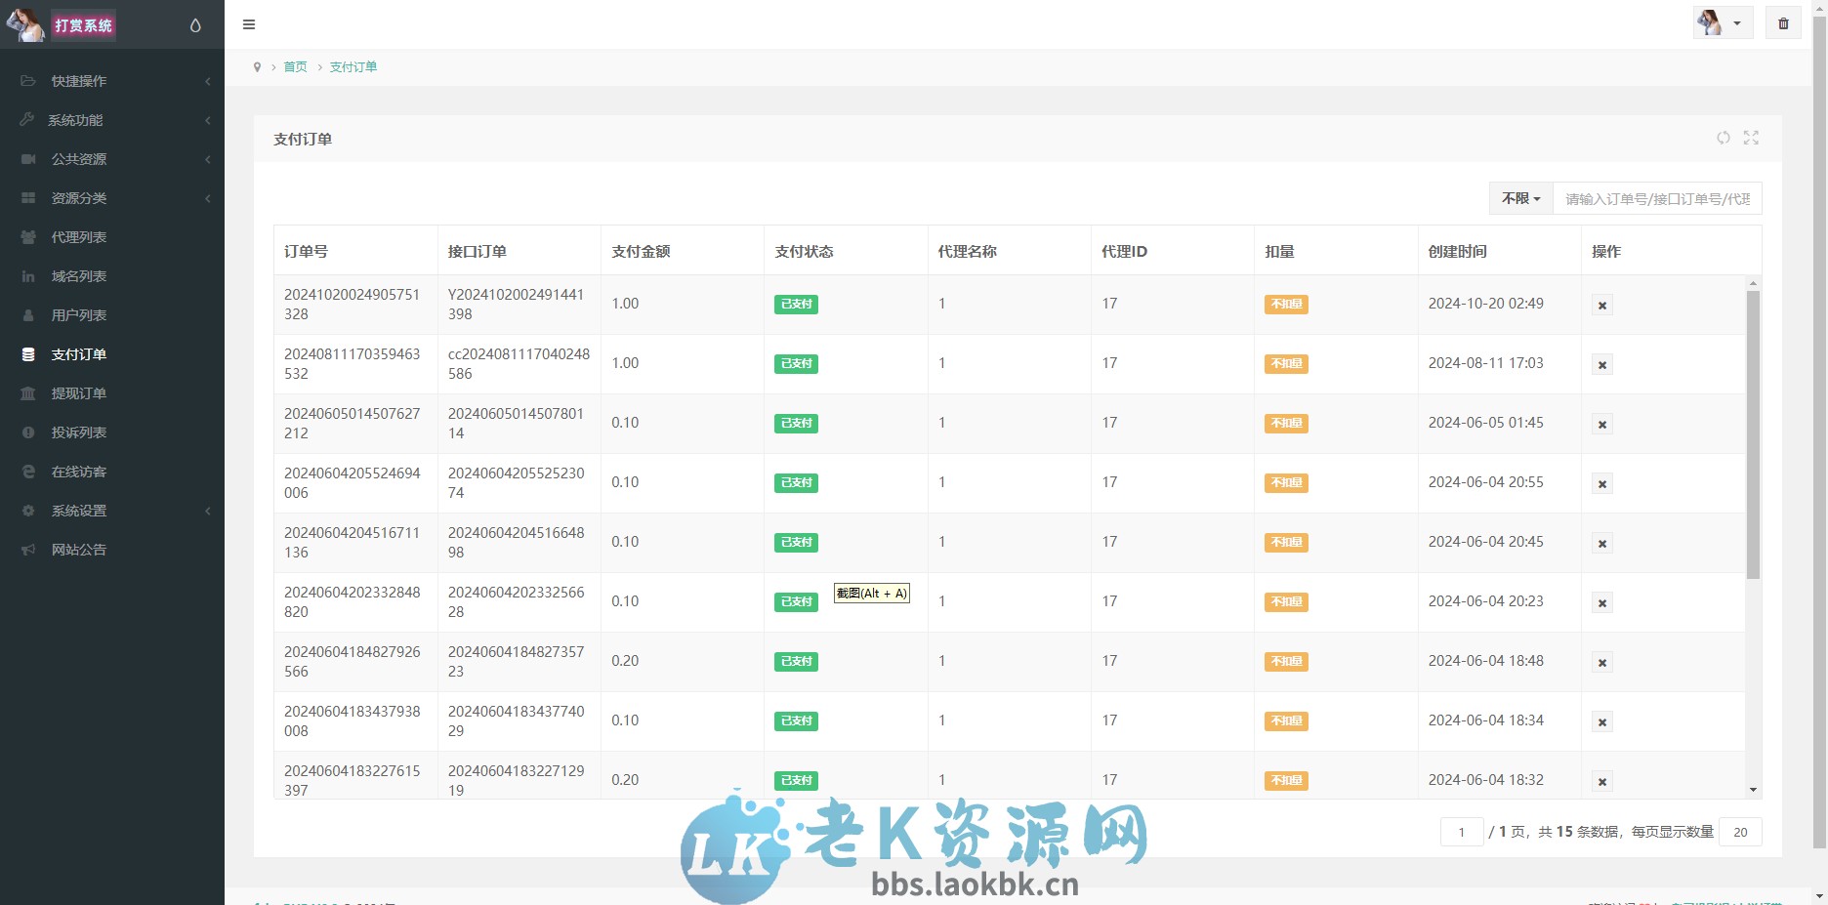Open the 首页 breadcrumb link
1828x905 pixels.
(x=295, y=66)
